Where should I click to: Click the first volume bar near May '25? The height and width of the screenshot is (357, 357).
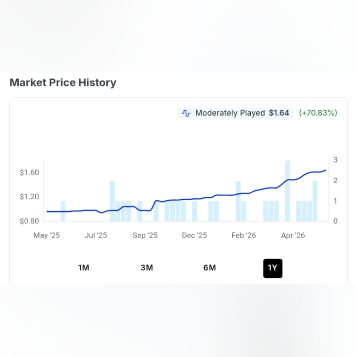(x=63, y=211)
